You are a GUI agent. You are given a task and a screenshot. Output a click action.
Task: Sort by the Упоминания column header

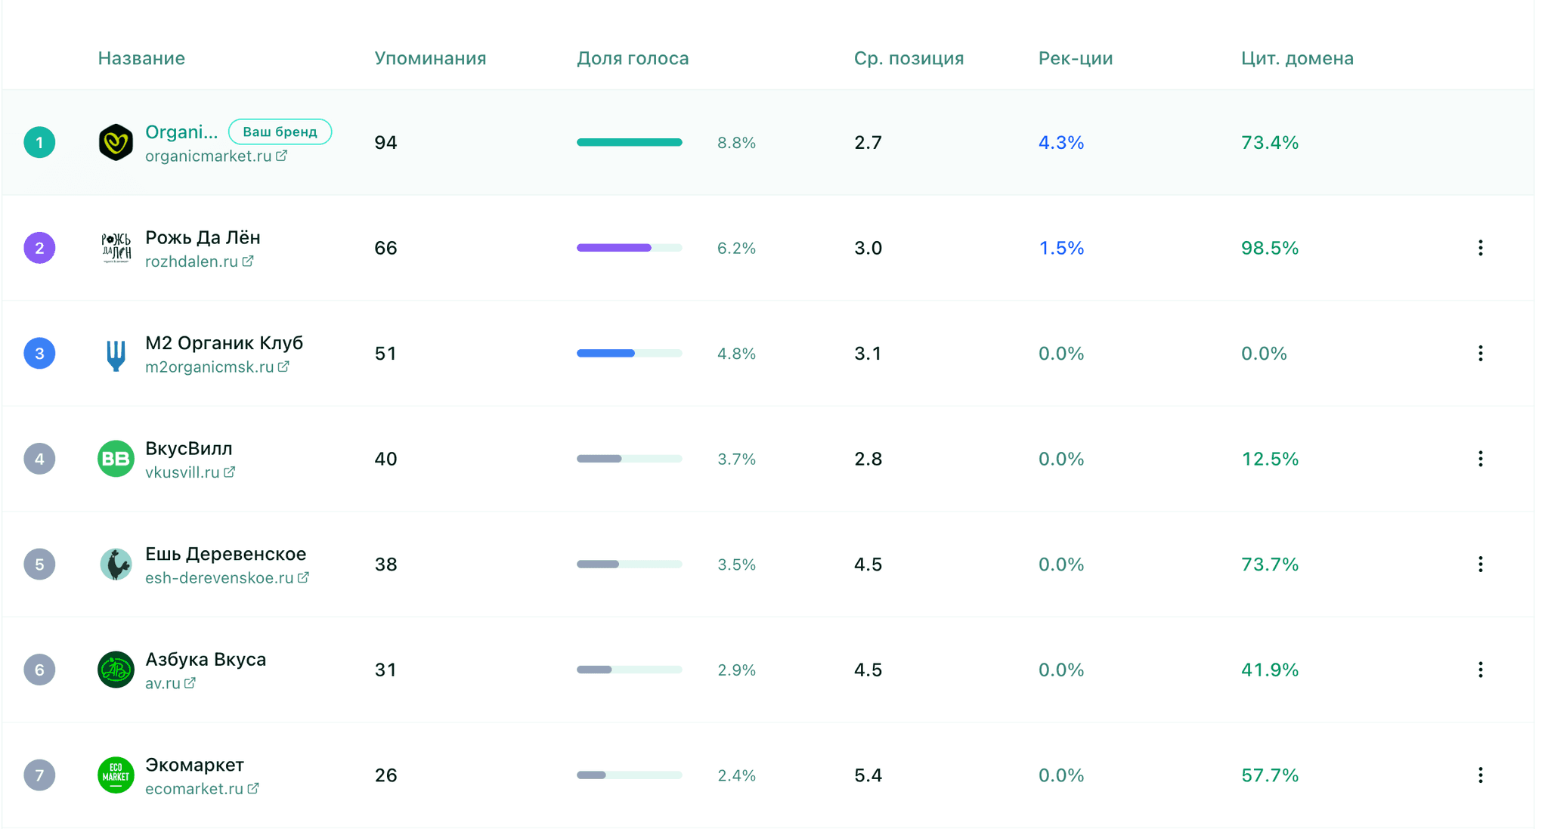[429, 58]
